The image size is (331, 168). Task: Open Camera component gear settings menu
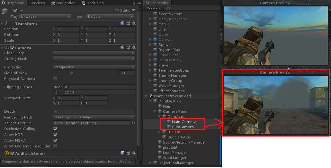[134, 48]
